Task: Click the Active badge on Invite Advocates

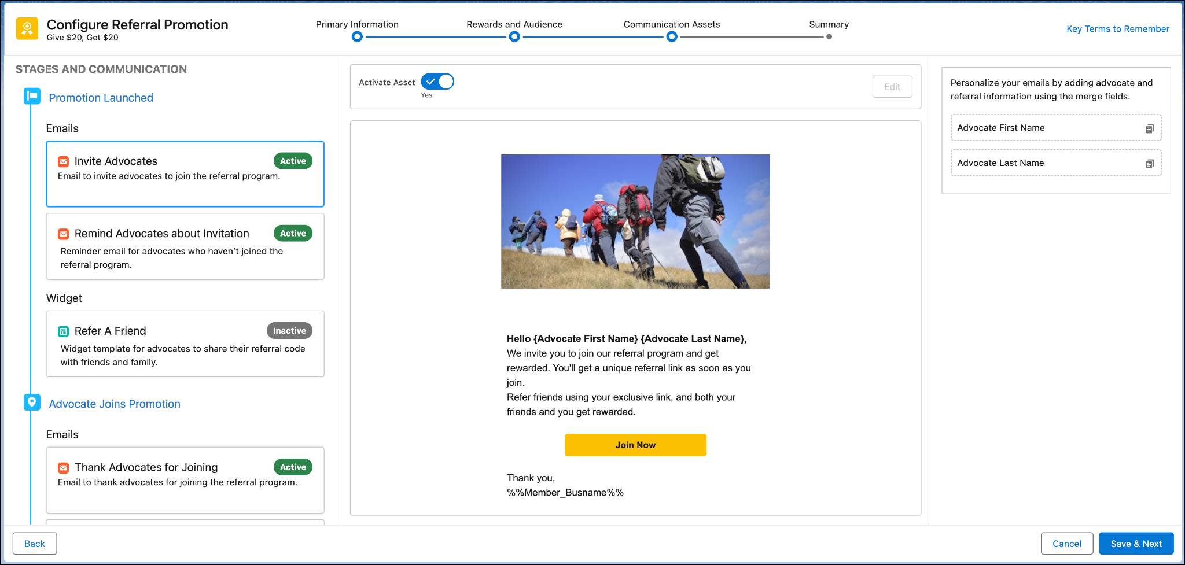Action: click(x=293, y=161)
